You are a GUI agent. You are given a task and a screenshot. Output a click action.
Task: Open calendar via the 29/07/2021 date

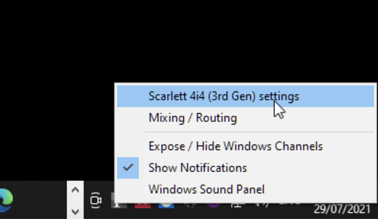(x=342, y=209)
